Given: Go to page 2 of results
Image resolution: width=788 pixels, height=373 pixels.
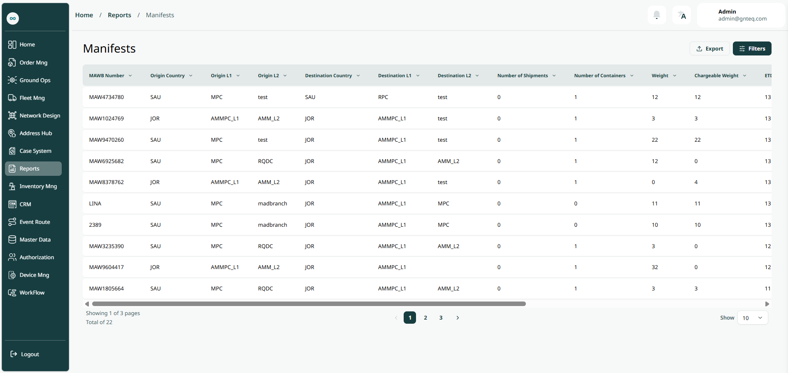Looking at the screenshot, I should point(425,318).
